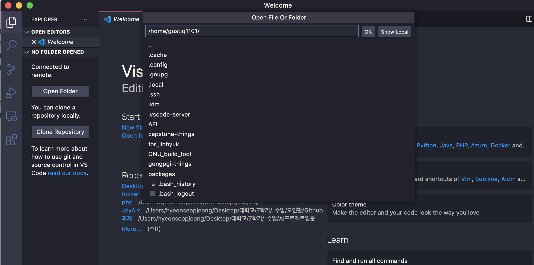Open the .vscode-server folder

click(169, 114)
